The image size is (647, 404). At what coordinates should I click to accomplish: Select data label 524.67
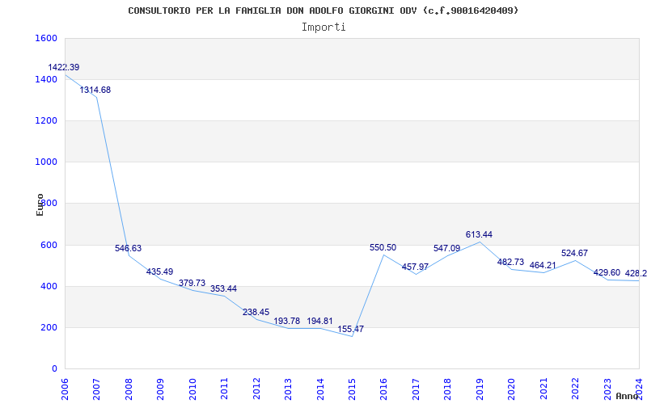point(575,253)
